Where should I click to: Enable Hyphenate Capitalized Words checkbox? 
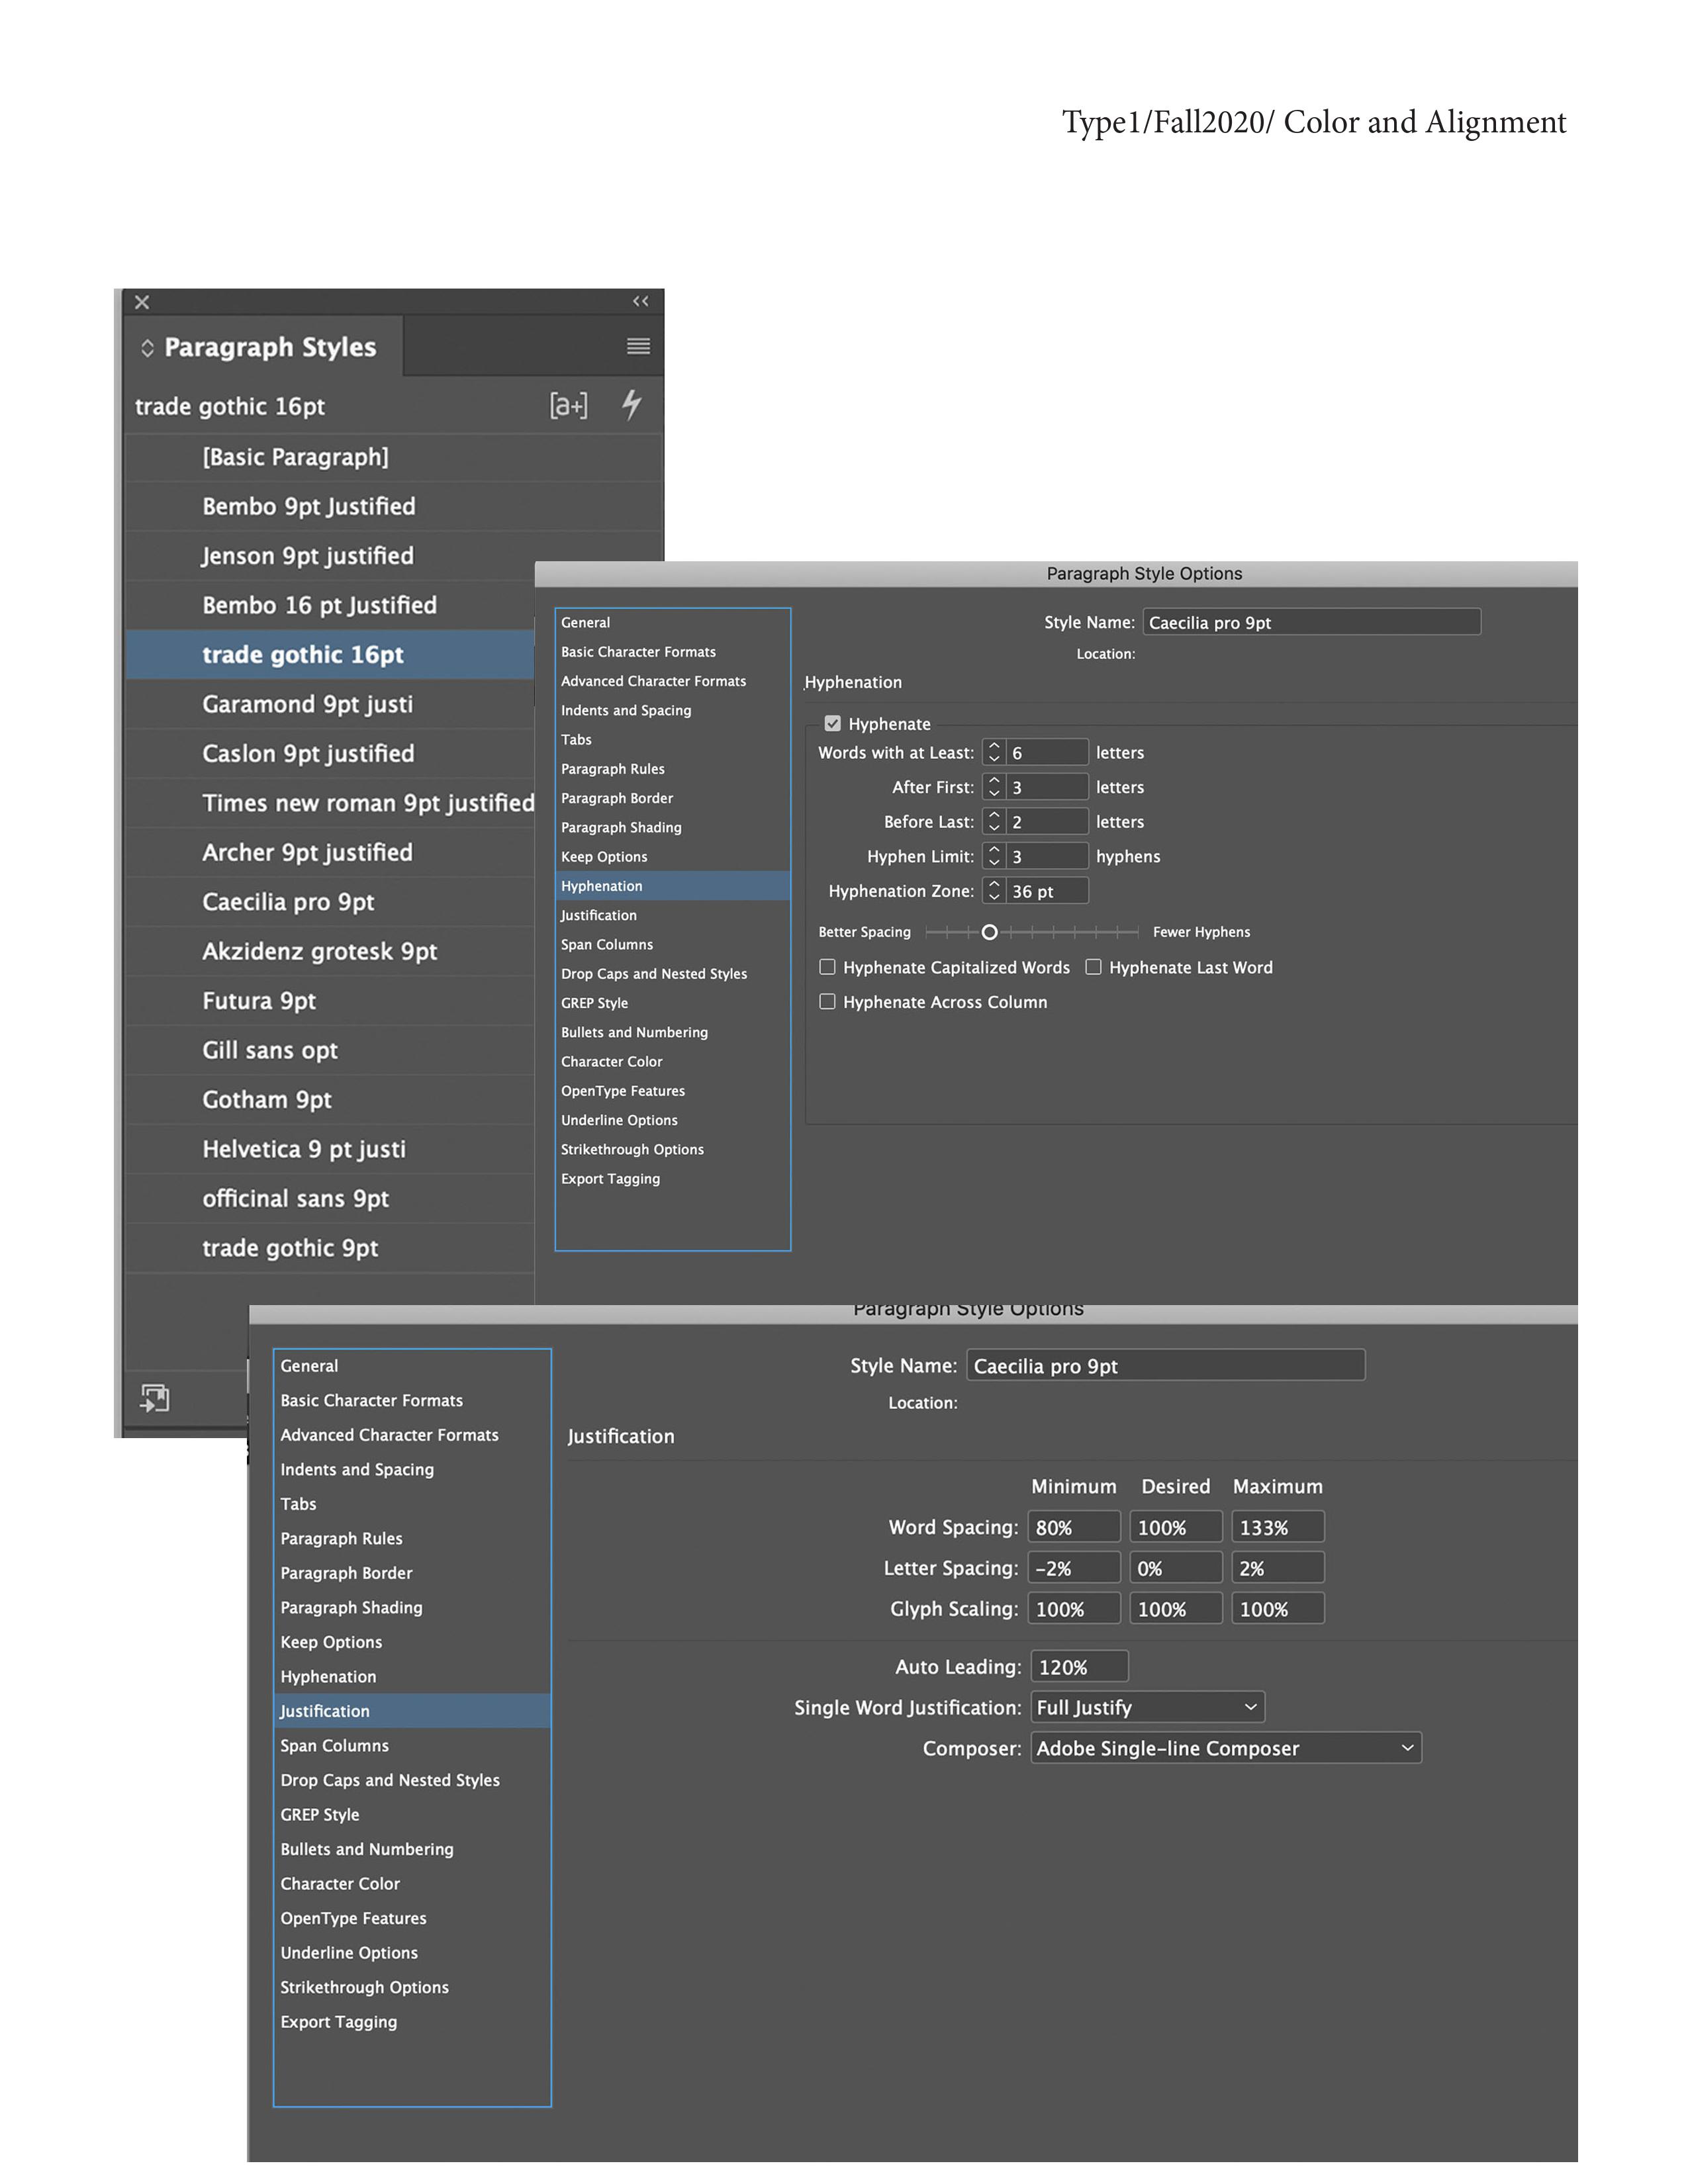click(x=828, y=967)
